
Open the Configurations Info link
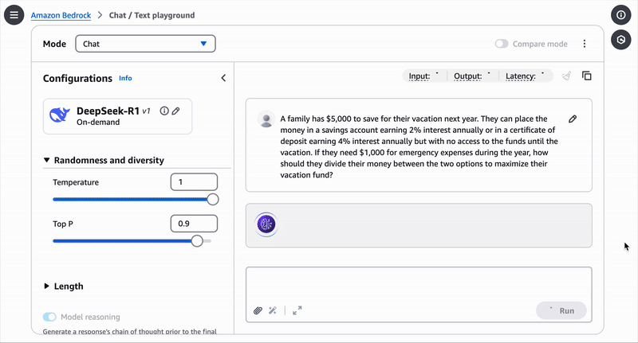(x=125, y=78)
